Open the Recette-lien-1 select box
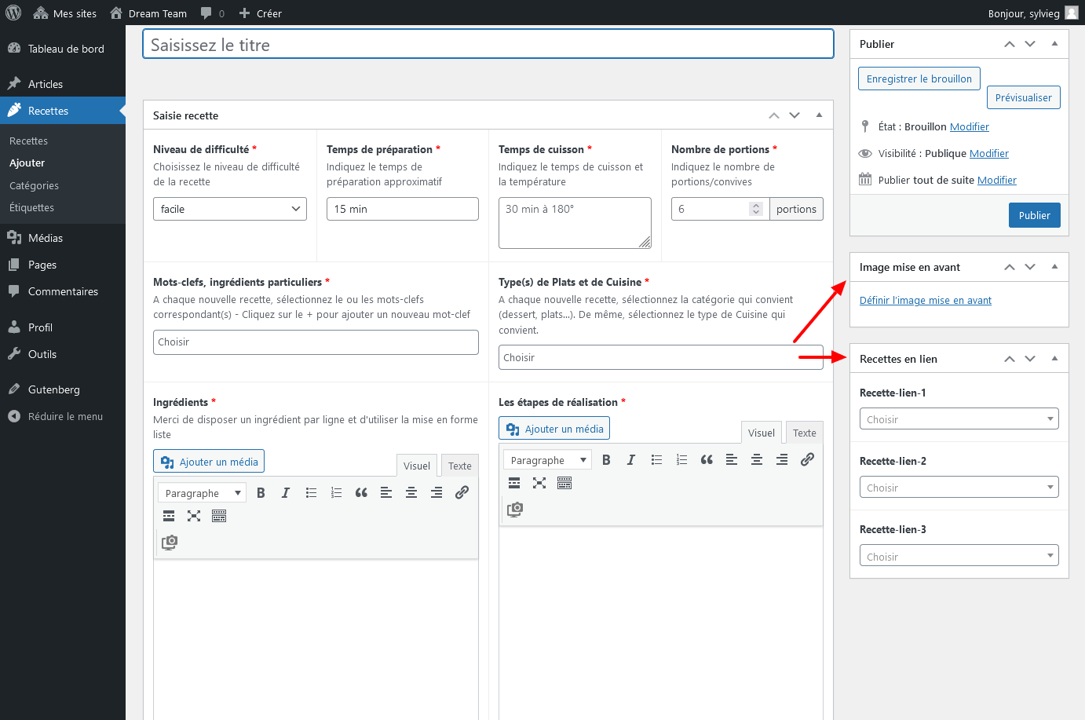The width and height of the screenshot is (1085, 720). [959, 419]
